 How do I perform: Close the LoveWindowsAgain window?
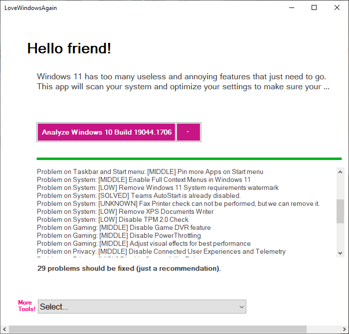(337, 7)
